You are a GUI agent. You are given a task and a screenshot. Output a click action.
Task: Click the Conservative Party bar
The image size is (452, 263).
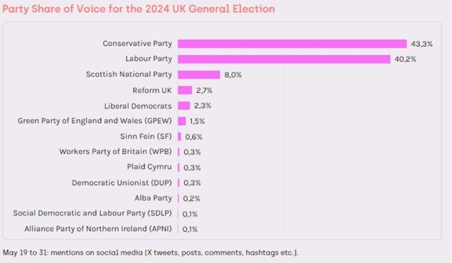292,43
